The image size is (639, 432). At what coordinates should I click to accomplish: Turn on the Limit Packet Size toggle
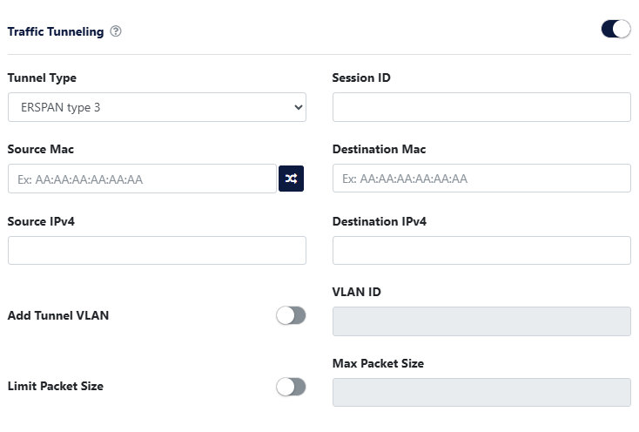pyautogui.click(x=291, y=386)
